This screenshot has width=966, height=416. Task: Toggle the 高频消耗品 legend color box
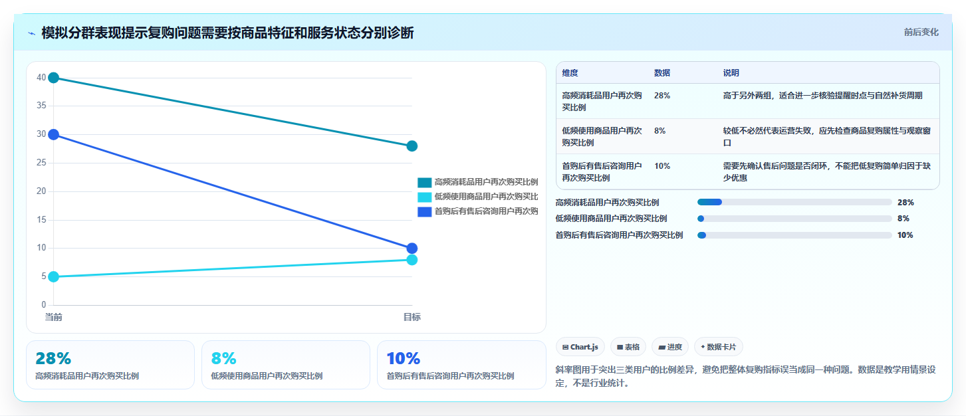click(x=424, y=182)
